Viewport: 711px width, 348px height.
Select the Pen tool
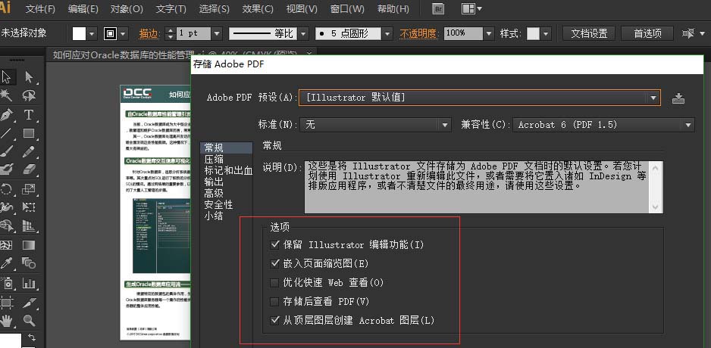6,114
